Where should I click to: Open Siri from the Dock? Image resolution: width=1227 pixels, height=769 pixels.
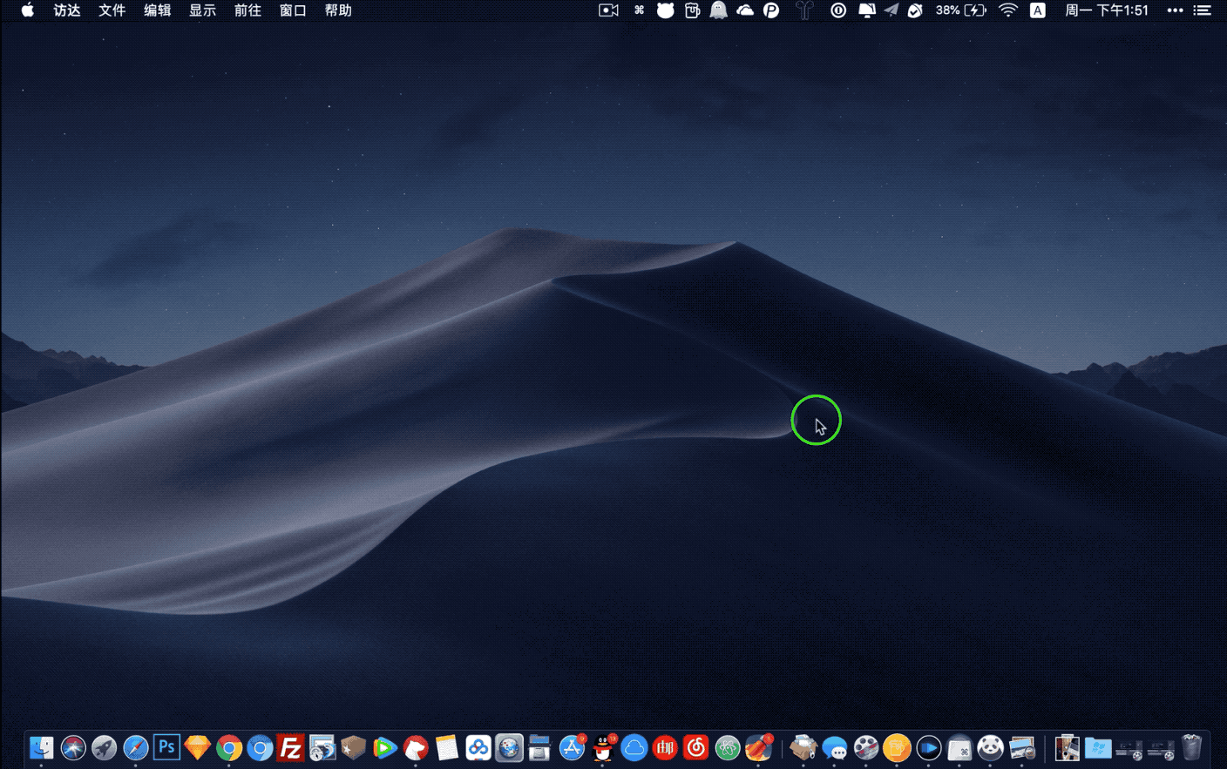click(73, 747)
